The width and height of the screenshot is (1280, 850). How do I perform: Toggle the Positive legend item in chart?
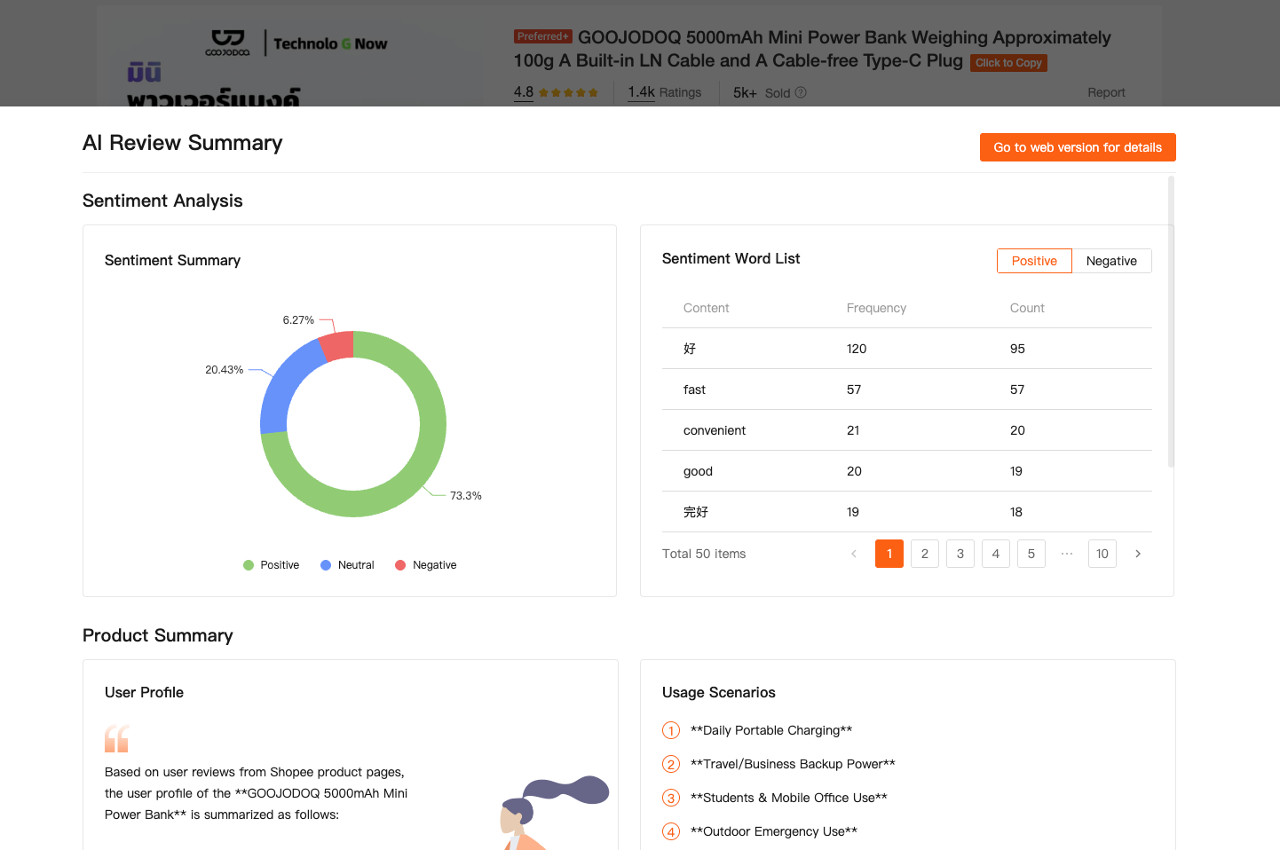pyautogui.click(x=272, y=565)
